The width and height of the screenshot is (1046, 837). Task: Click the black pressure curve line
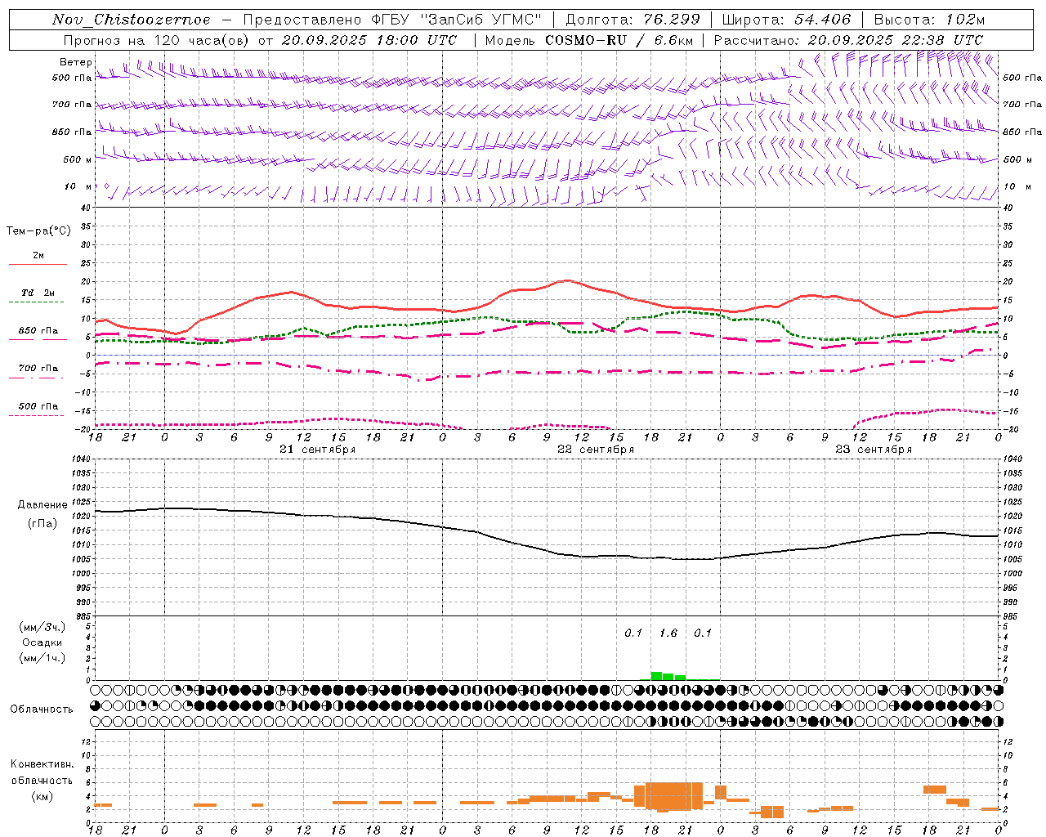pyautogui.click(x=547, y=549)
